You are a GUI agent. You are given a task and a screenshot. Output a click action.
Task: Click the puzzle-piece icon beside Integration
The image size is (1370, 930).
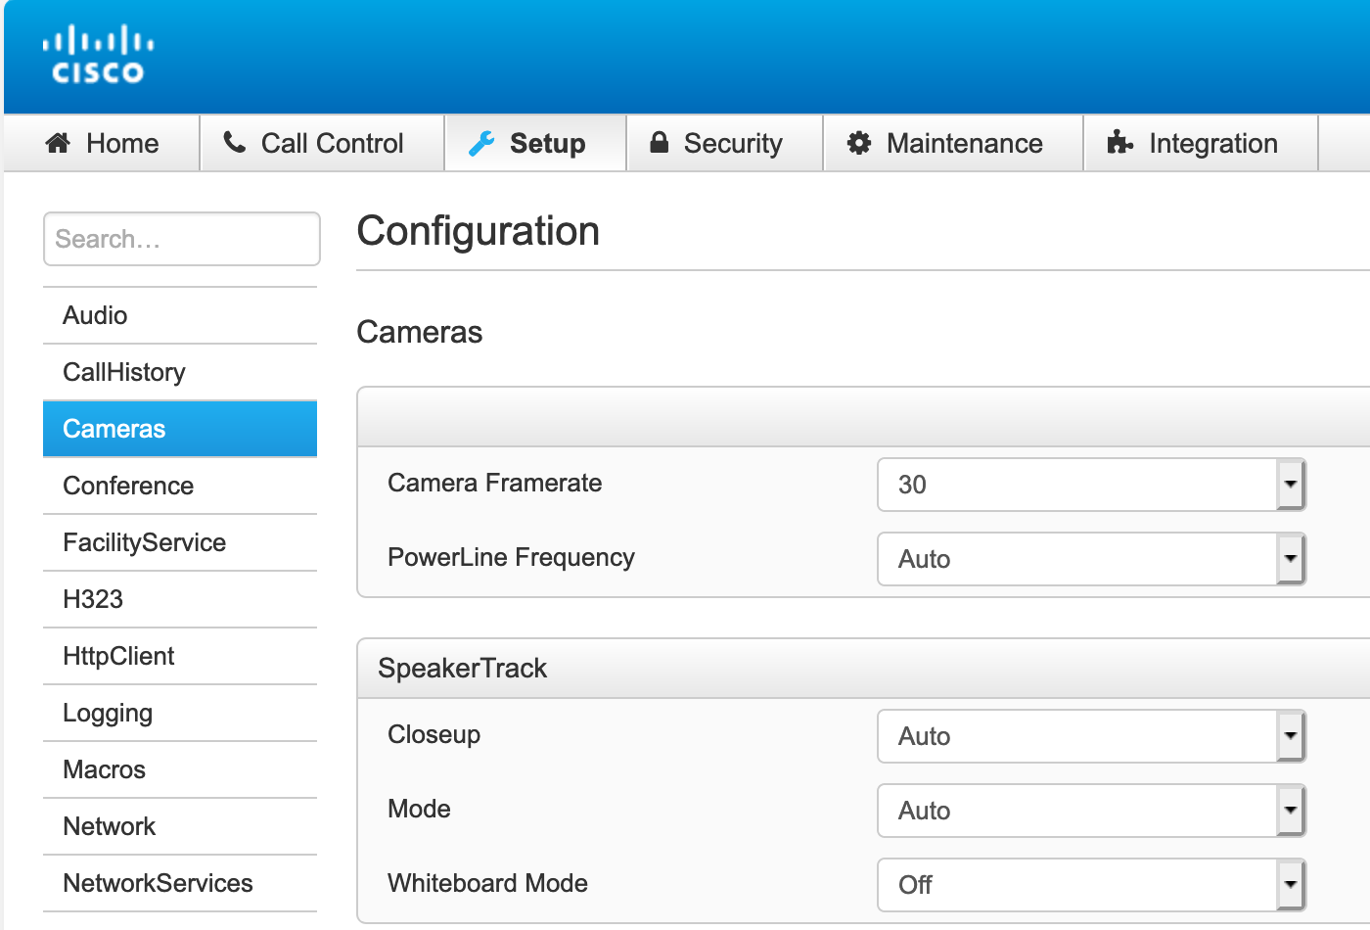[x=1119, y=143]
